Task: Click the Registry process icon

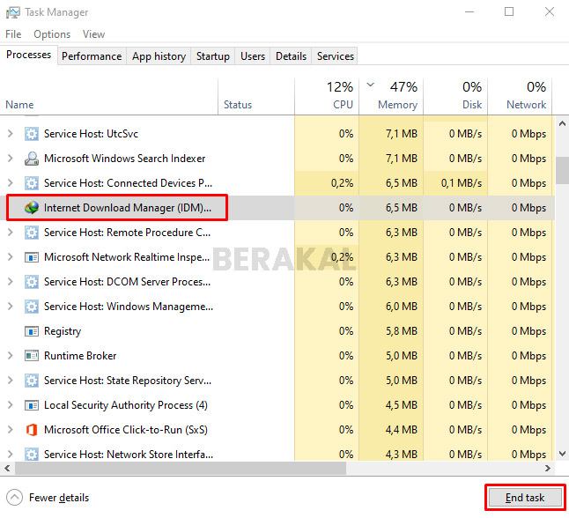Action: (x=32, y=331)
